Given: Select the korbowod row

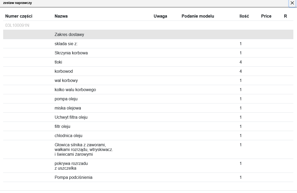Looking at the screenshot, I should point(64,71).
